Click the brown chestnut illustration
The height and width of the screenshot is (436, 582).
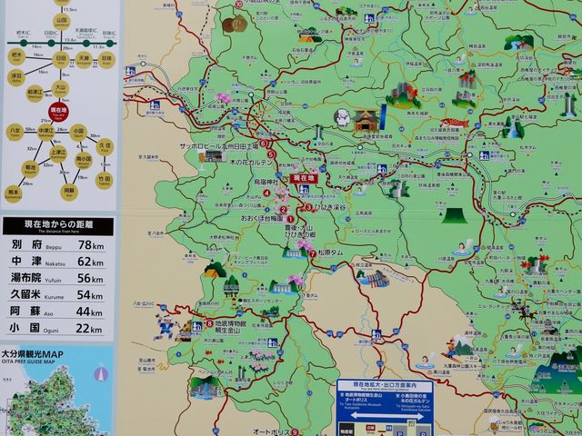pyautogui.click(x=233, y=25)
